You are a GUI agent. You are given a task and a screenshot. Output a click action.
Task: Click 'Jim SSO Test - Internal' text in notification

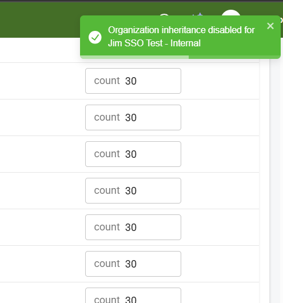tap(154, 43)
